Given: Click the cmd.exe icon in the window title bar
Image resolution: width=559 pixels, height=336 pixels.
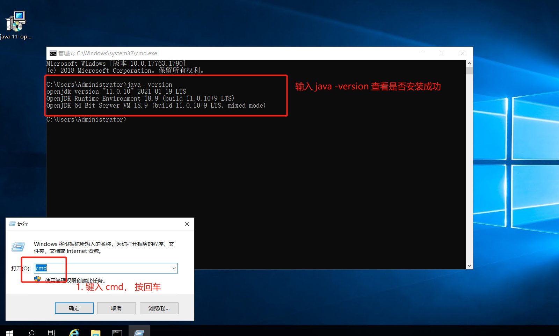Looking at the screenshot, I should pos(53,53).
